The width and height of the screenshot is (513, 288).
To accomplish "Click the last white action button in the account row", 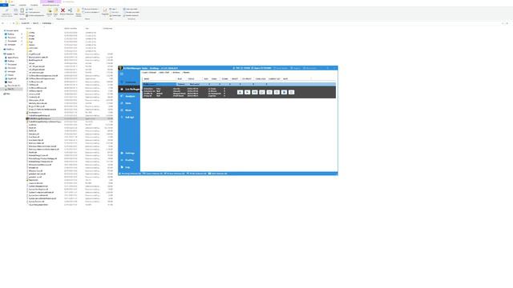I will pos(292,93).
